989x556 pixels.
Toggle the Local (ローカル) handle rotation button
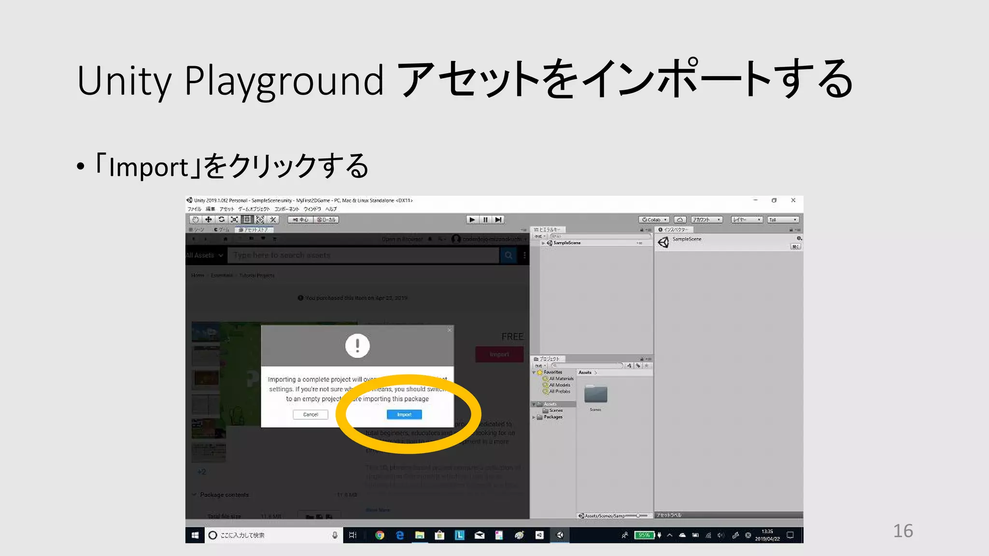(326, 220)
